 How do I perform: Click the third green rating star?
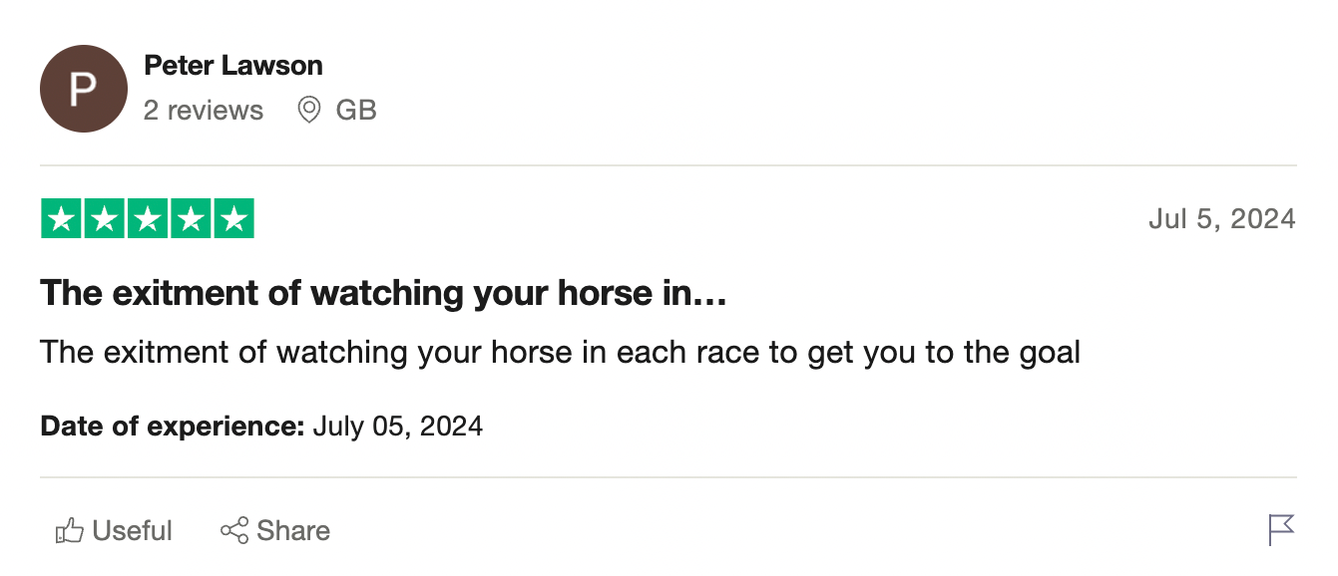148,219
